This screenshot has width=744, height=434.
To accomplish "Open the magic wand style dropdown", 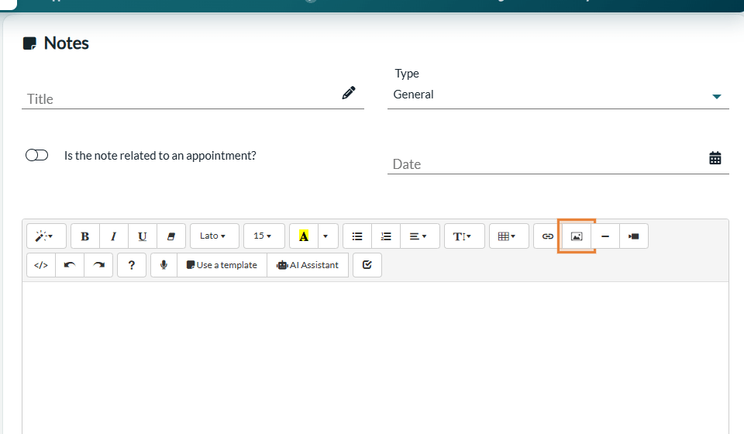I will 46,236.
